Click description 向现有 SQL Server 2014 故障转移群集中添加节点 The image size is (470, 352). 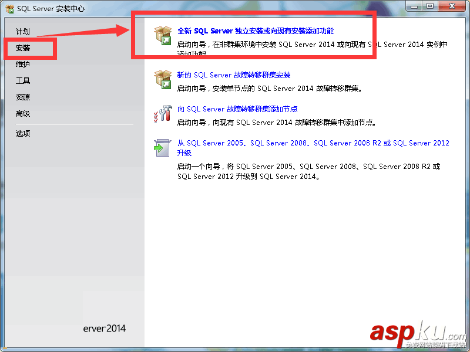pos(294,123)
